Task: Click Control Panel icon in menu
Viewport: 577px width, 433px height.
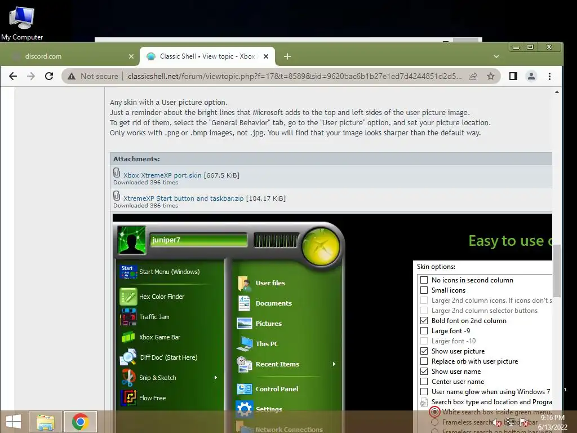Action: pos(244,389)
